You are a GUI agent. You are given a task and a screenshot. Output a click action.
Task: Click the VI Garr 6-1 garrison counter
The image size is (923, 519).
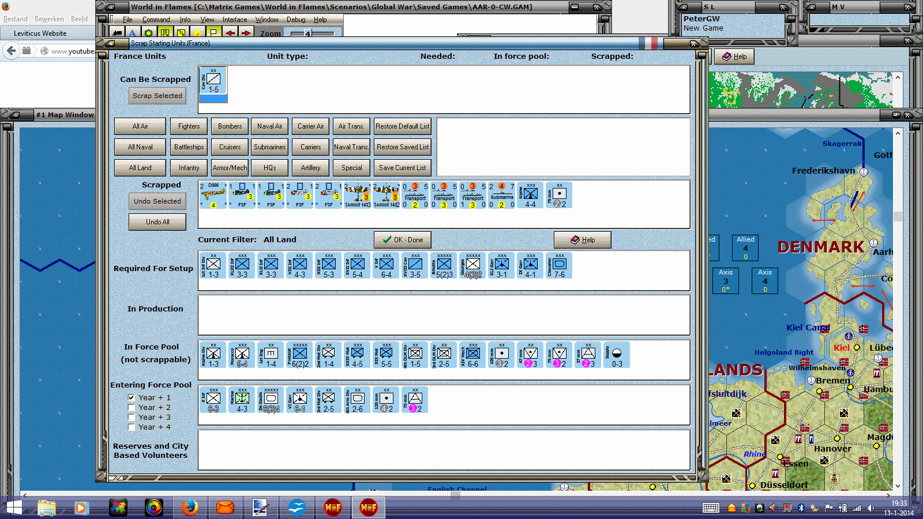(x=300, y=400)
